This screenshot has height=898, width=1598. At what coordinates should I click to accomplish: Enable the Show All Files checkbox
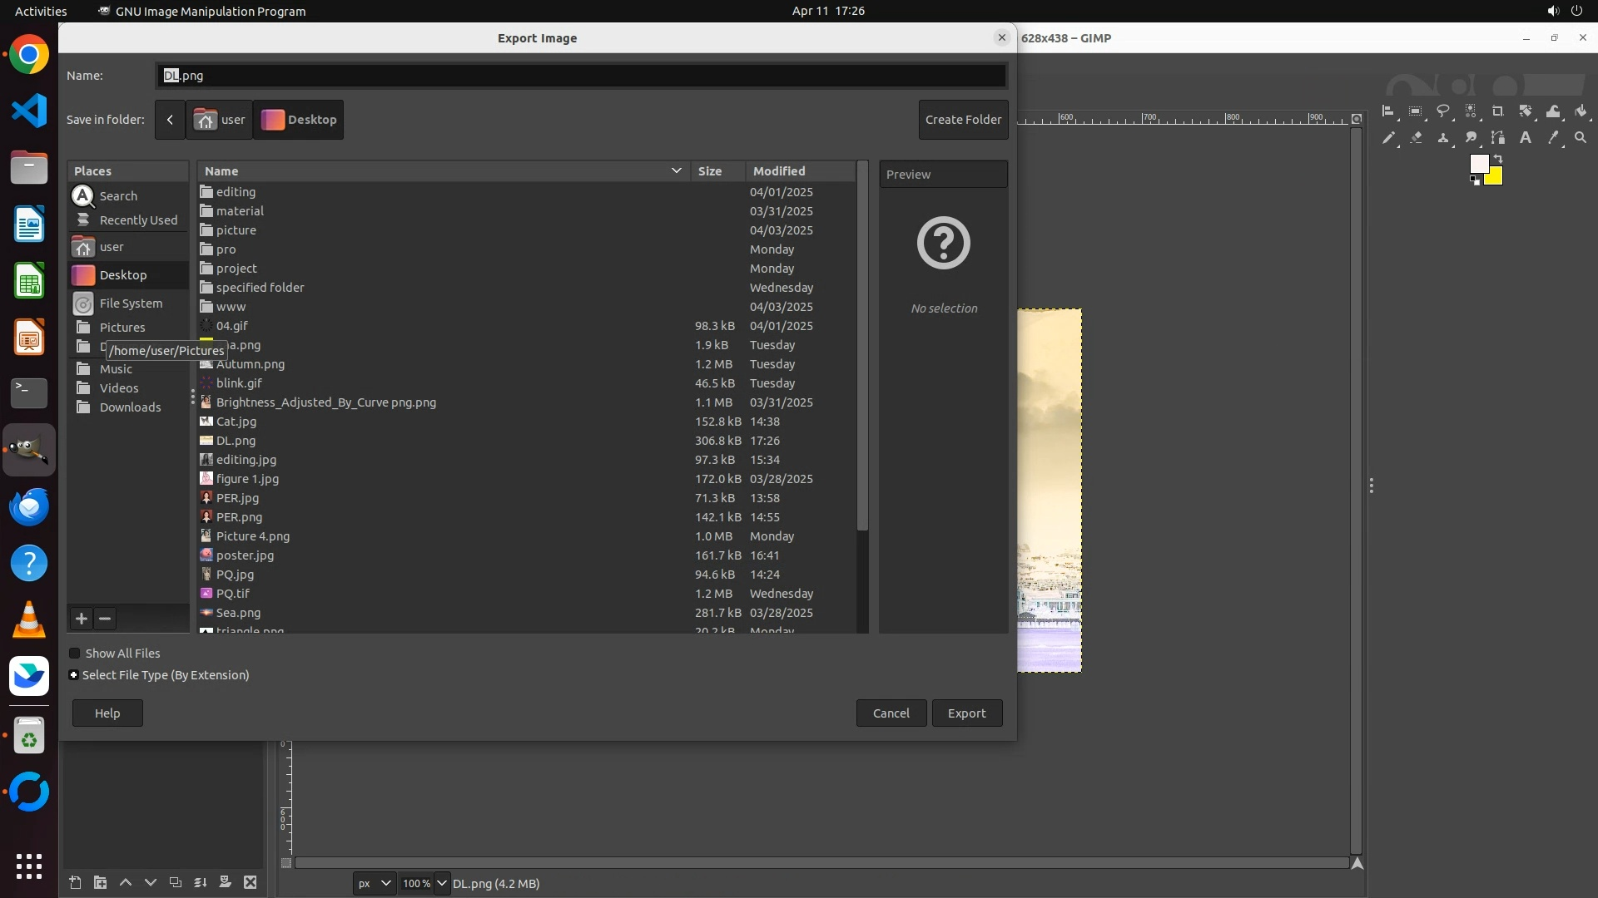[x=75, y=654]
